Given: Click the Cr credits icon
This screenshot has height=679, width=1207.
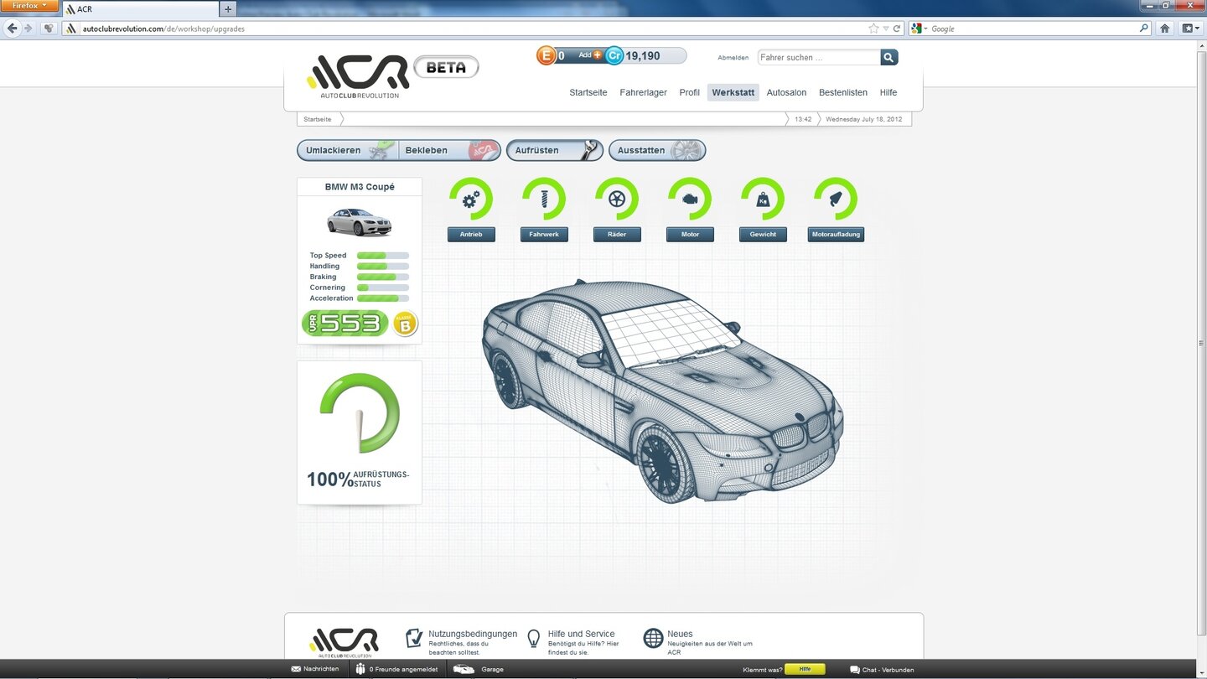Looking at the screenshot, I should coord(614,56).
